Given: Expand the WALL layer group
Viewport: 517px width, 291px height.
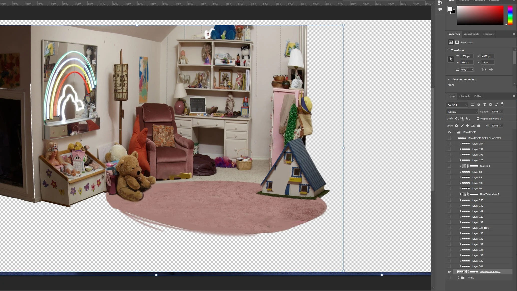Looking at the screenshot, I should (x=459, y=278).
